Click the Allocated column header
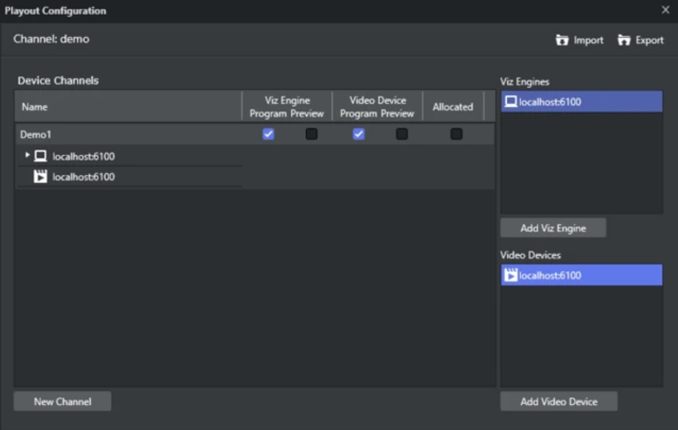Screen dimensions: 678x430 [453, 107]
